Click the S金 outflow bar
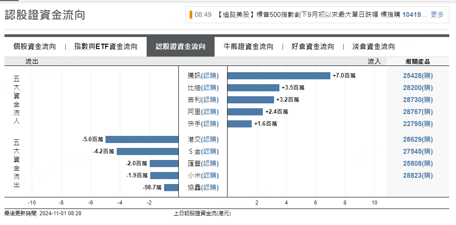 pos(148,151)
